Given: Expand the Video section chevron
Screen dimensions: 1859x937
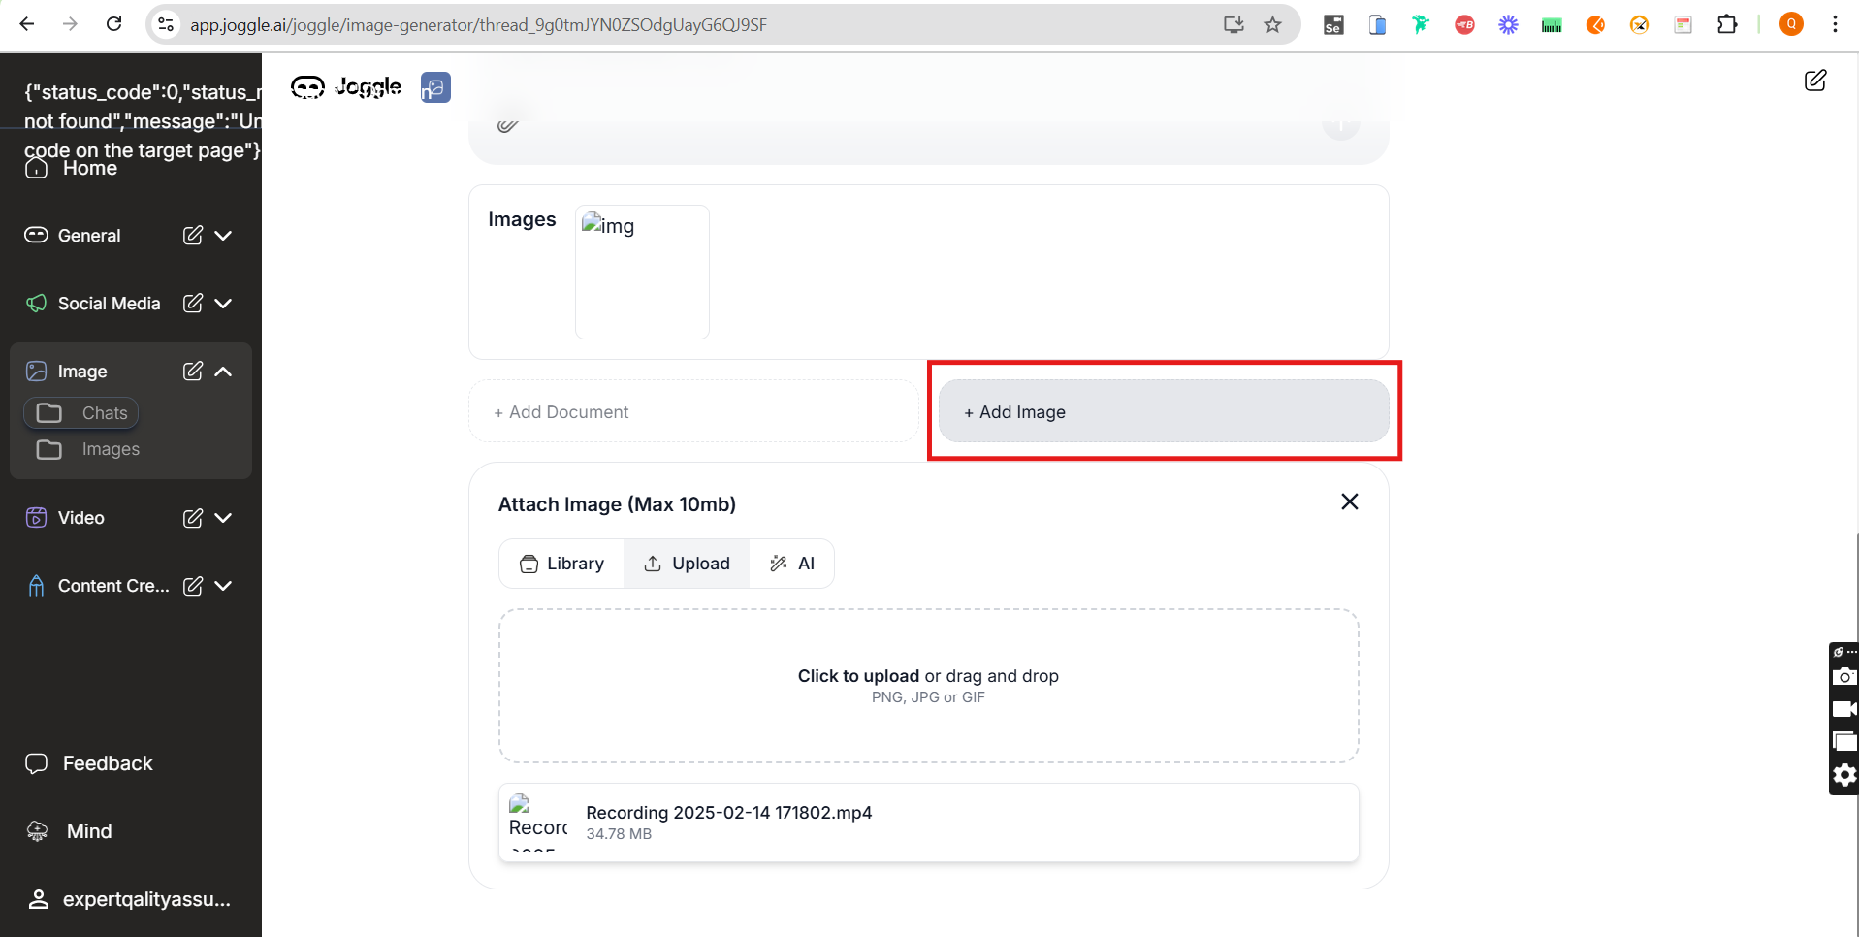Looking at the screenshot, I should coord(223,518).
